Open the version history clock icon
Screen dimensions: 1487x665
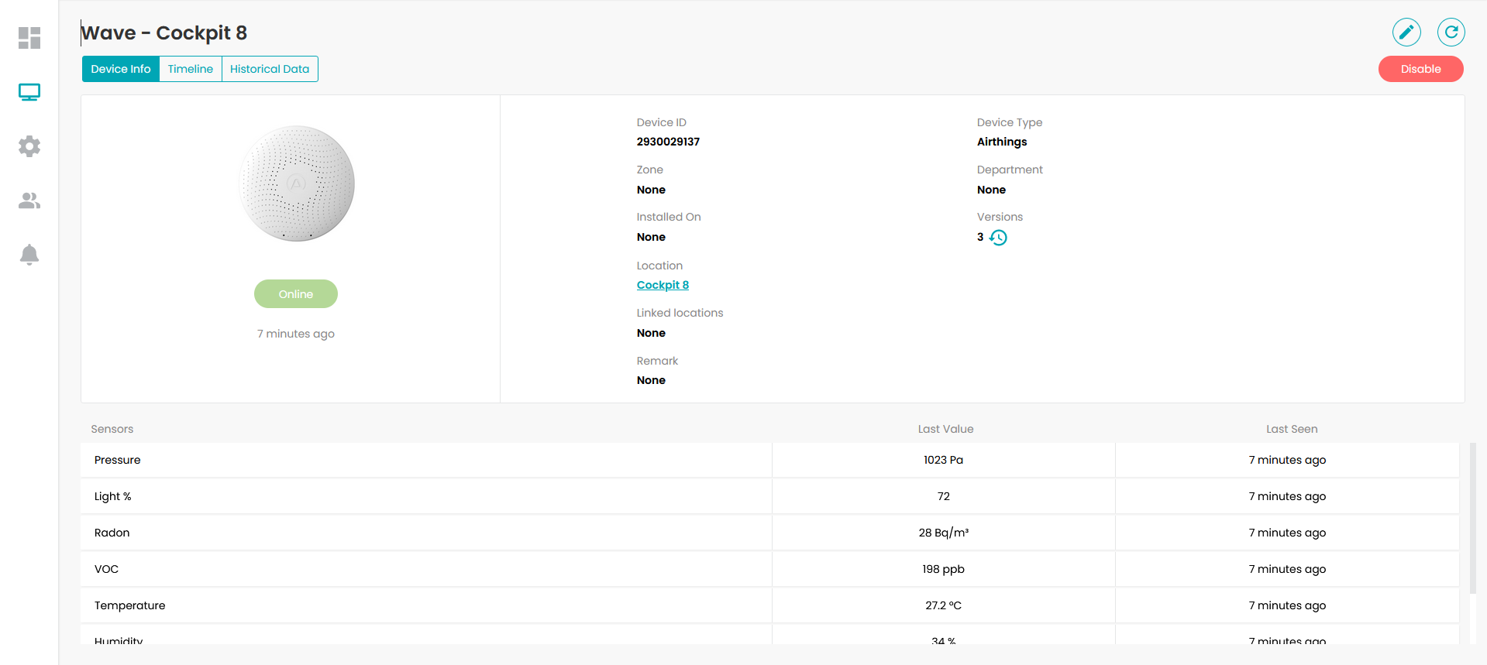coord(998,238)
